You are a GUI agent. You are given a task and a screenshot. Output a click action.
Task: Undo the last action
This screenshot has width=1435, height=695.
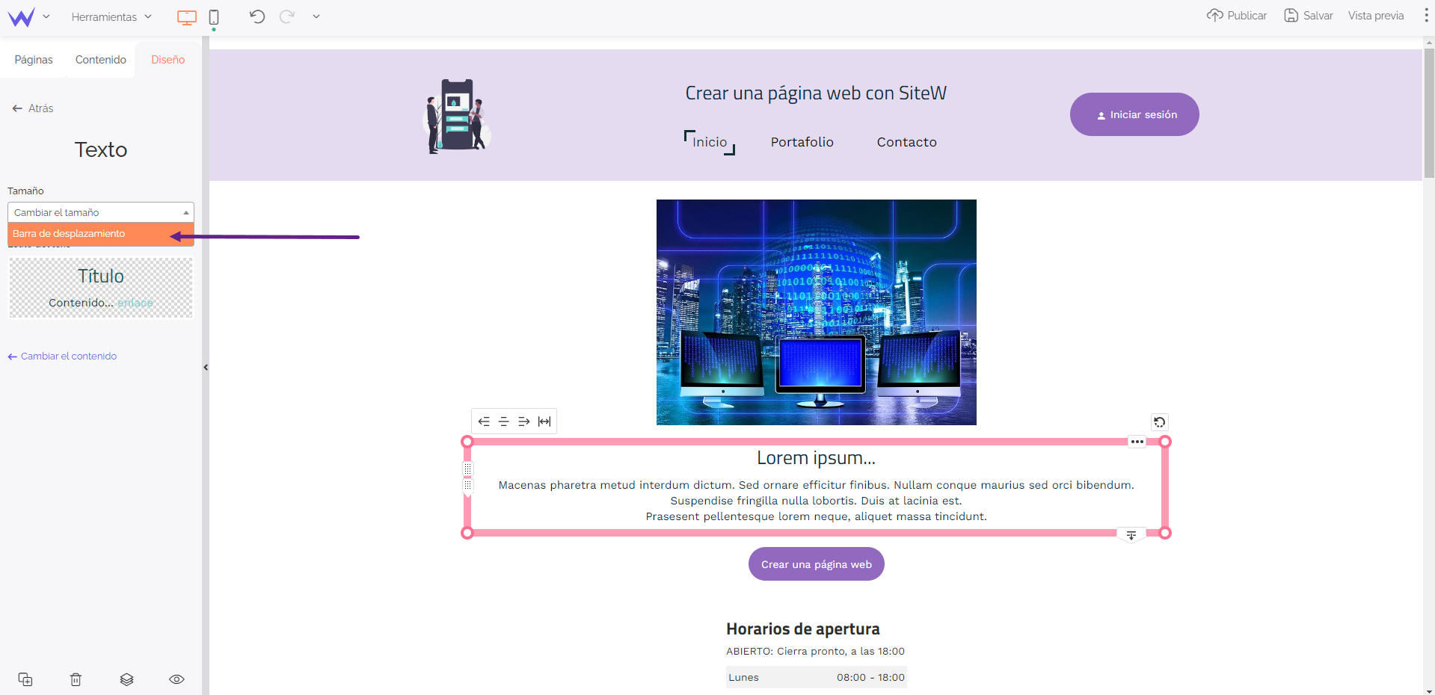coord(257,16)
